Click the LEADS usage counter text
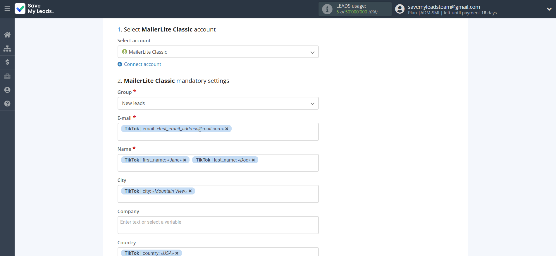 pyautogui.click(x=357, y=12)
